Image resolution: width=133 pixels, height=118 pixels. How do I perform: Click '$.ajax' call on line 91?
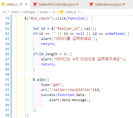[39, 80]
